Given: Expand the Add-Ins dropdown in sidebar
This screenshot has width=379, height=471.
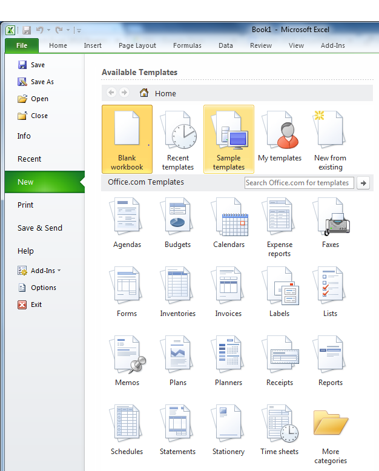Looking at the screenshot, I should 39,271.
